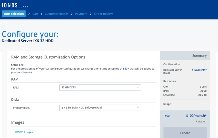Viewport: 218px width, 138px height.
Task: Open the RAM 32 GB DDR4 dropdown
Action: point(100,87)
